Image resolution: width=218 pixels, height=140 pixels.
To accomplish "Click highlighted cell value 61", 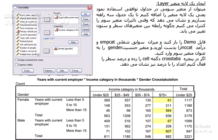I will [x=169, y=100].
